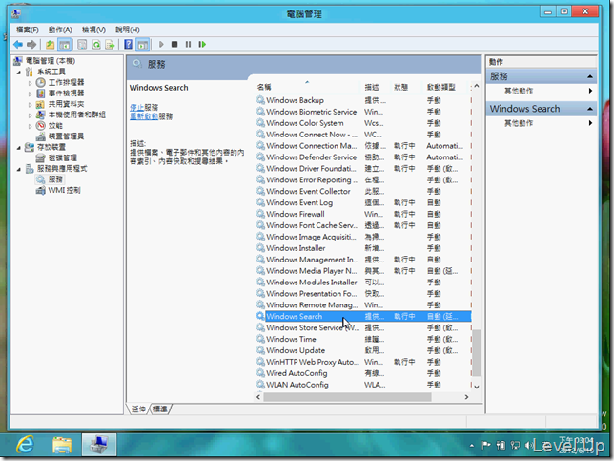This screenshot has height=461, width=614.
Task: Expand the 效能 tree node
Action: 31,126
